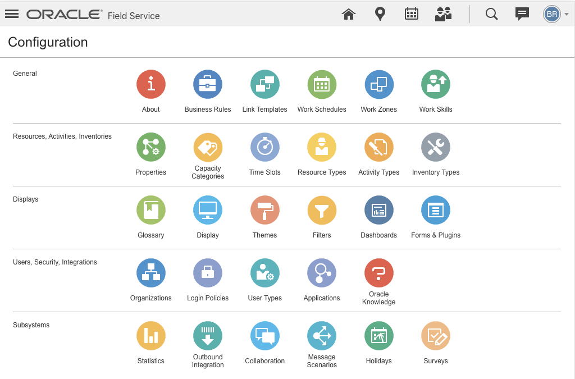Click the Capacity Categories label

pyautogui.click(x=208, y=172)
